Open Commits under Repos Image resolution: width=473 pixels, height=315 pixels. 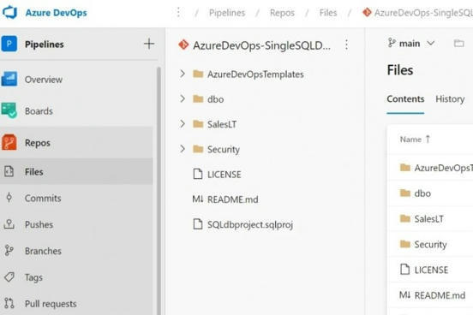click(43, 199)
